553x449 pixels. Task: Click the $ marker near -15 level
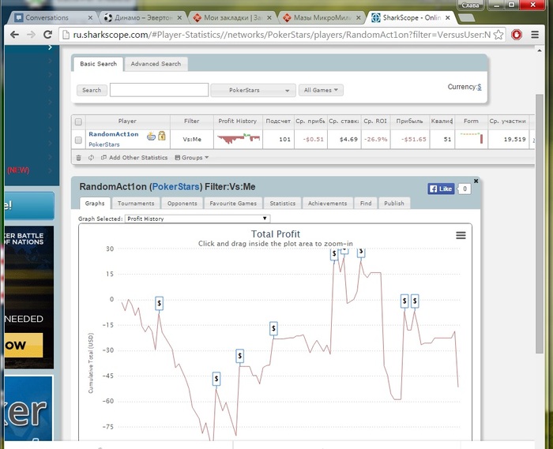[x=273, y=328]
